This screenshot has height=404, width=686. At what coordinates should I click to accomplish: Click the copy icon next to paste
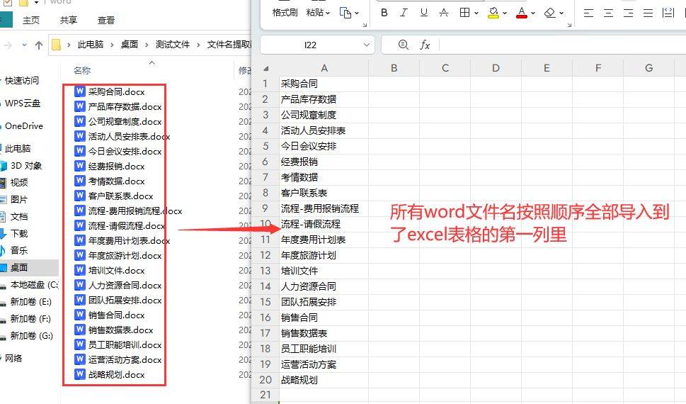(345, 13)
